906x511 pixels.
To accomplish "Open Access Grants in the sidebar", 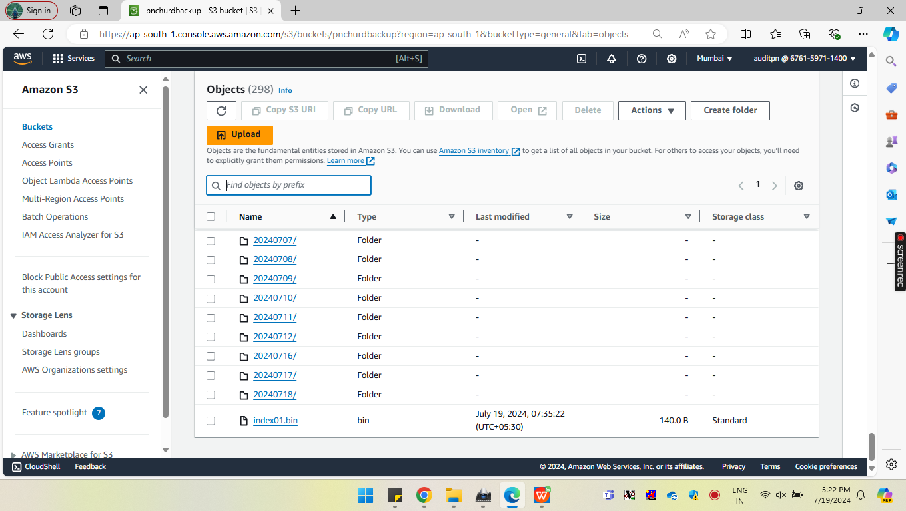I will pyautogui.click(x=48, y=144).
